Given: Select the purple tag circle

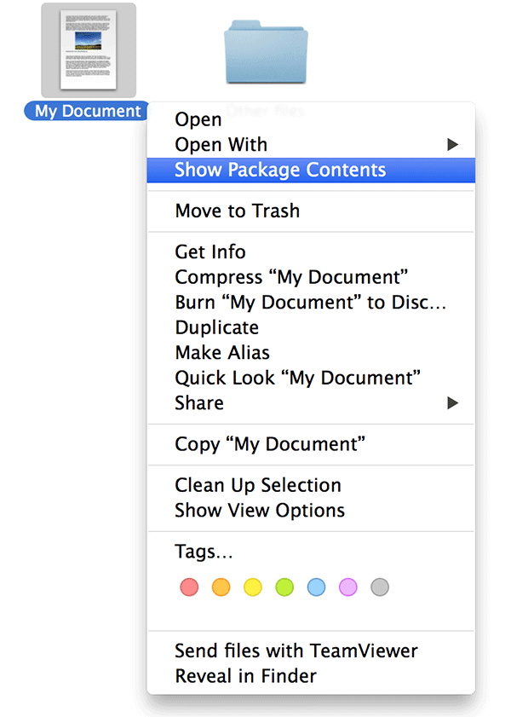Looking at the screenshot, I should [x=347, y=587].
